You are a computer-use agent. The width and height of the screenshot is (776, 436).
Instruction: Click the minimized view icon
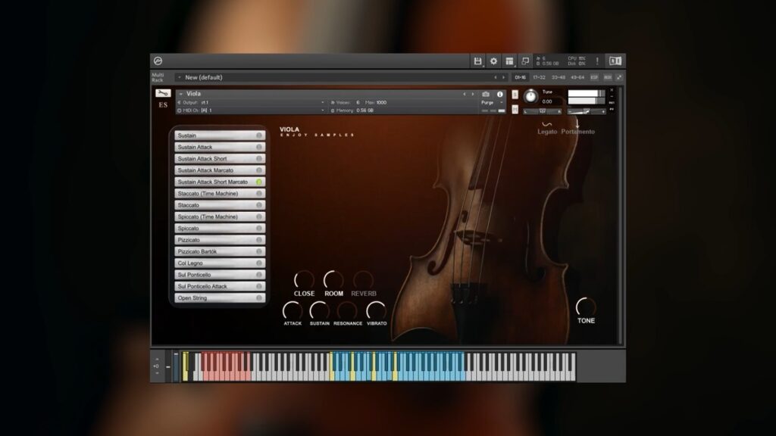click(x=525, y=61)
